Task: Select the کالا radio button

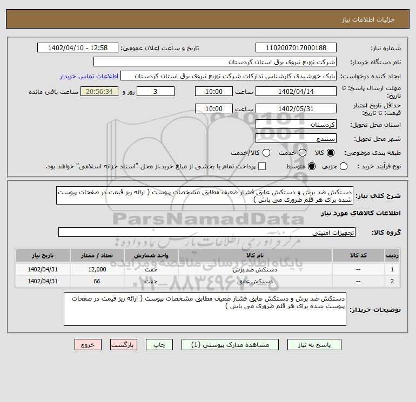Action: point(331,153)
